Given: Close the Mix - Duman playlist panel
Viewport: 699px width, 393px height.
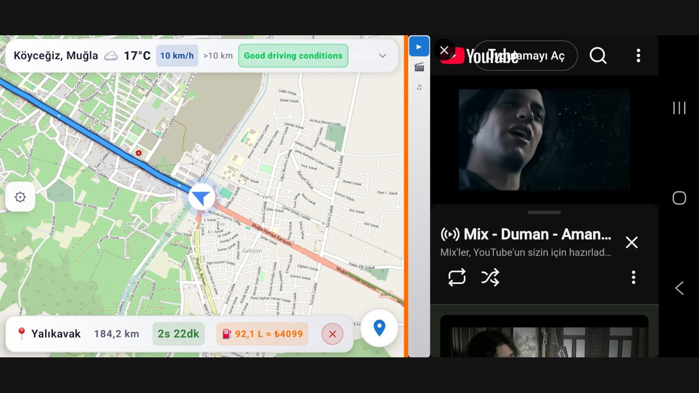Looking at the screenshot, I should tap(632, 242).
